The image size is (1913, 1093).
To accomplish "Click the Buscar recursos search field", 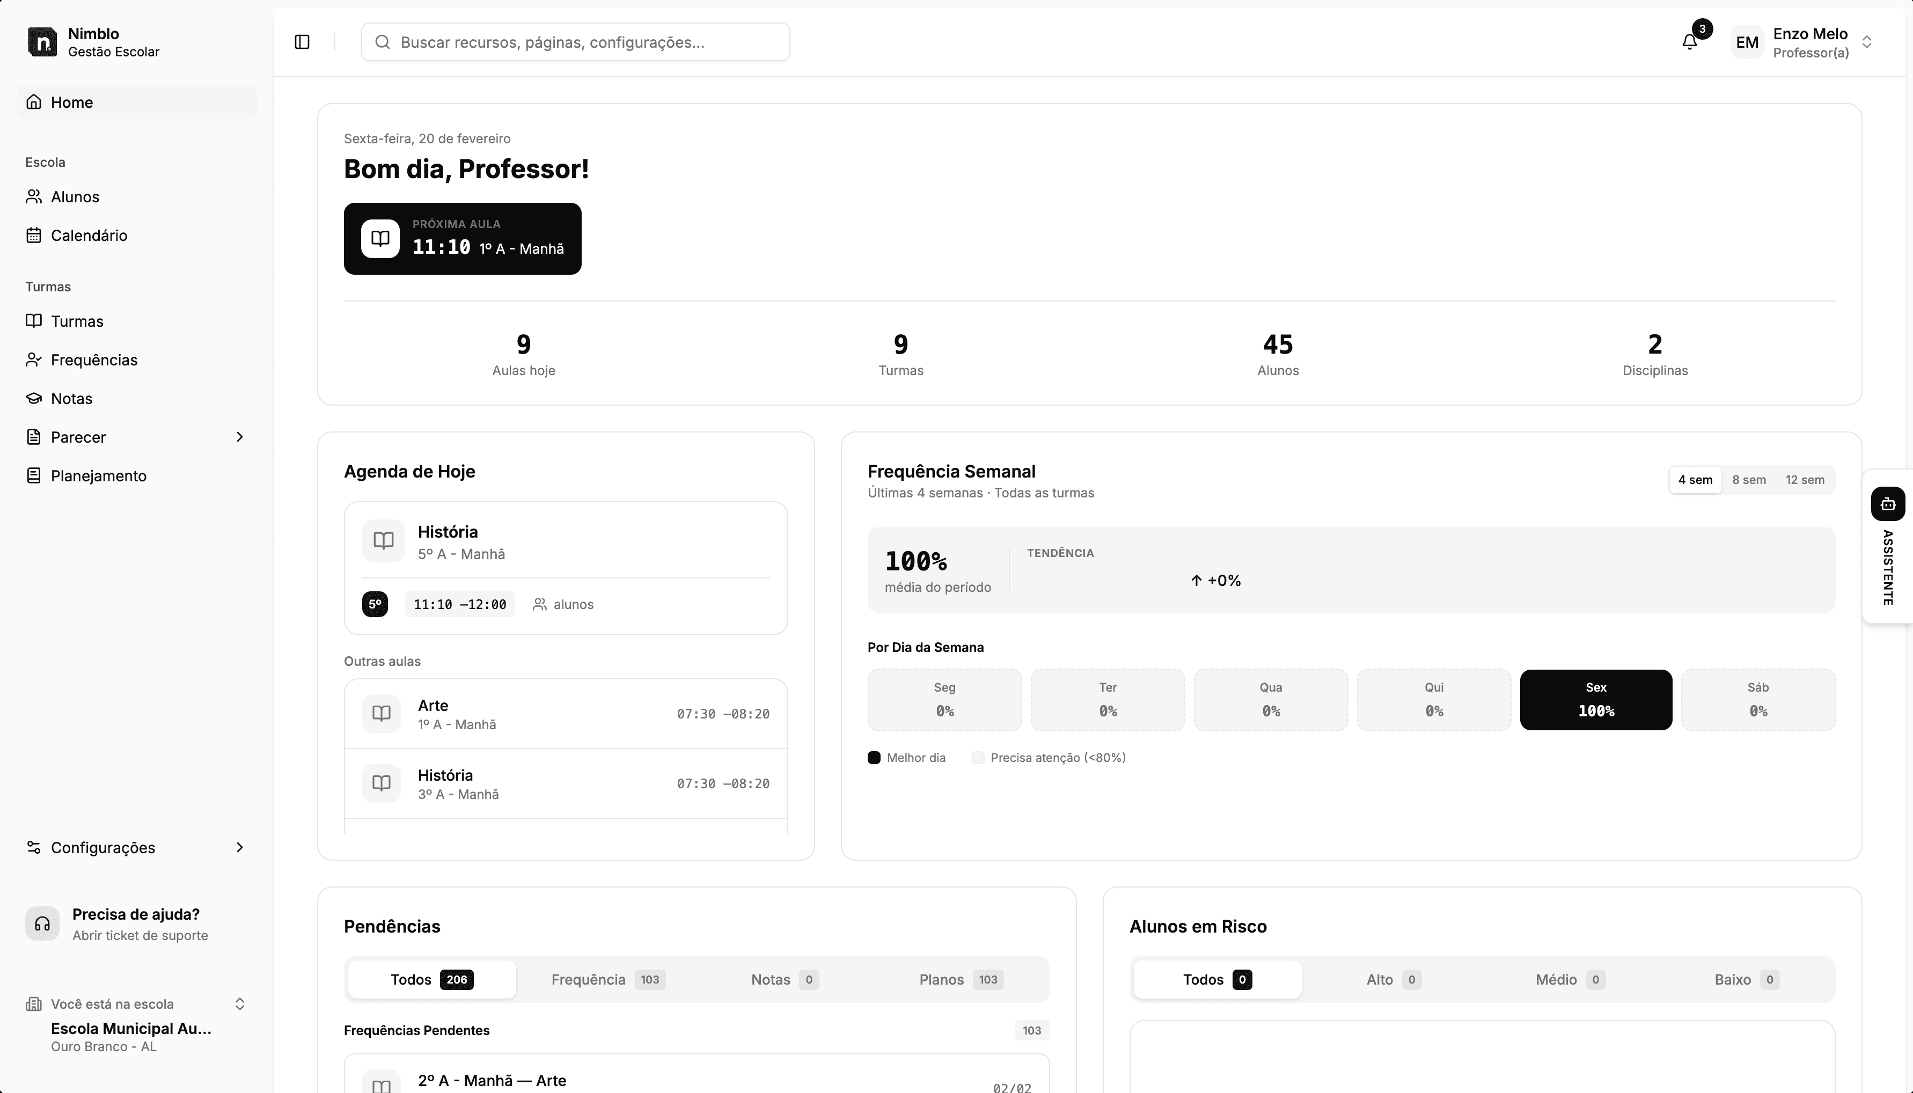I will [575, 41].
